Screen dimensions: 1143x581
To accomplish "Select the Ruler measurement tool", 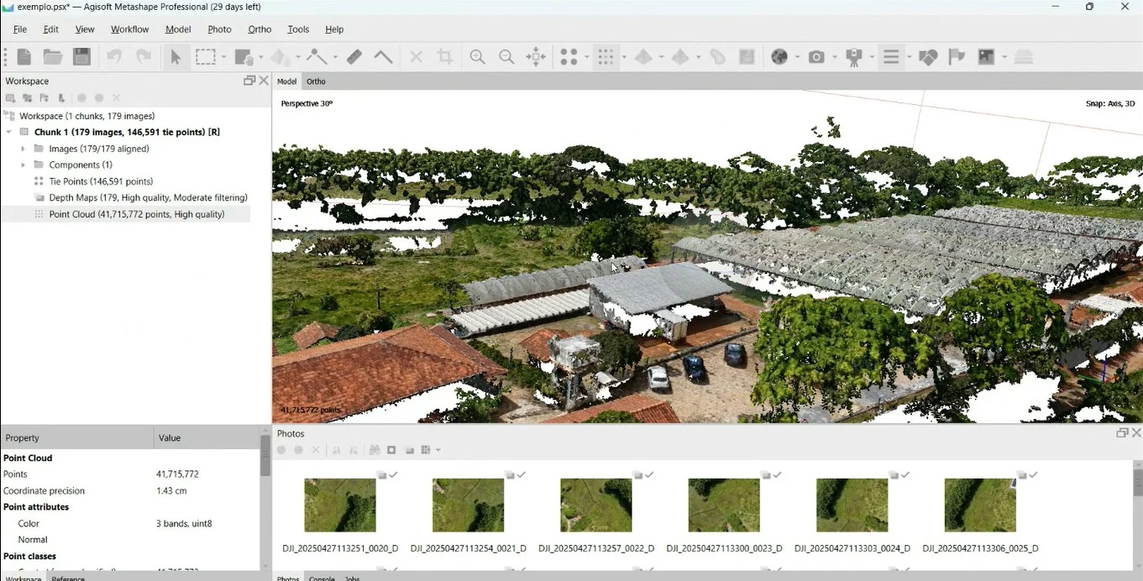I will (354, 56).
